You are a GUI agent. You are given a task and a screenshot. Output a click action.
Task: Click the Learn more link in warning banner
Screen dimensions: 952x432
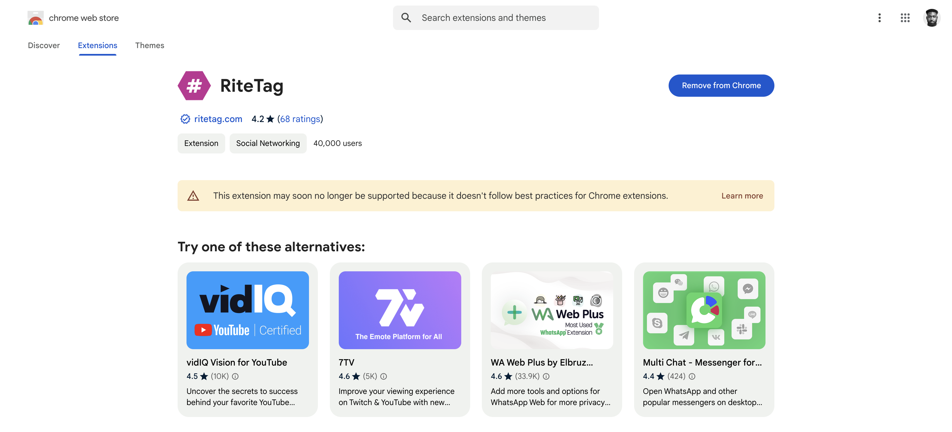click(742, 195)
